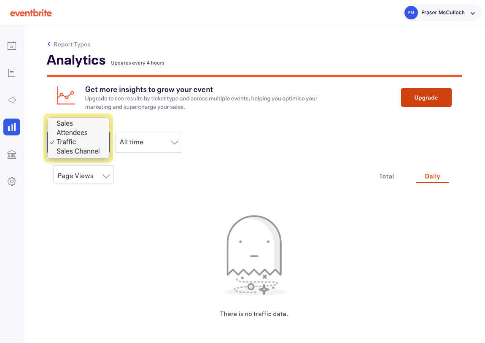Screen dimensions: 485x343
Task: Open Marketing via the megaphone icon
Action: pos(11,100)
